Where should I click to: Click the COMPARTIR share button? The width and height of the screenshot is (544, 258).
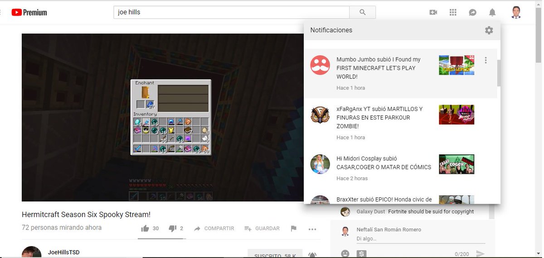coord(214,229)
